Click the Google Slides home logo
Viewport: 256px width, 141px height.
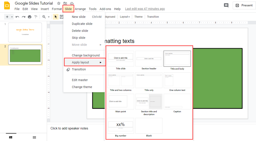tap(7, 6)
